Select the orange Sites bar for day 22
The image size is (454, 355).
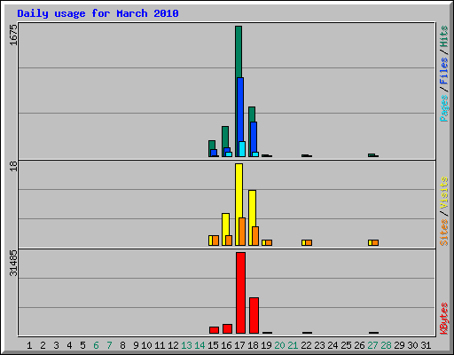[x=309, y=243]
